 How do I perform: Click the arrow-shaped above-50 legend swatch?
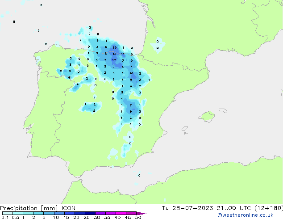coord(141,213)
